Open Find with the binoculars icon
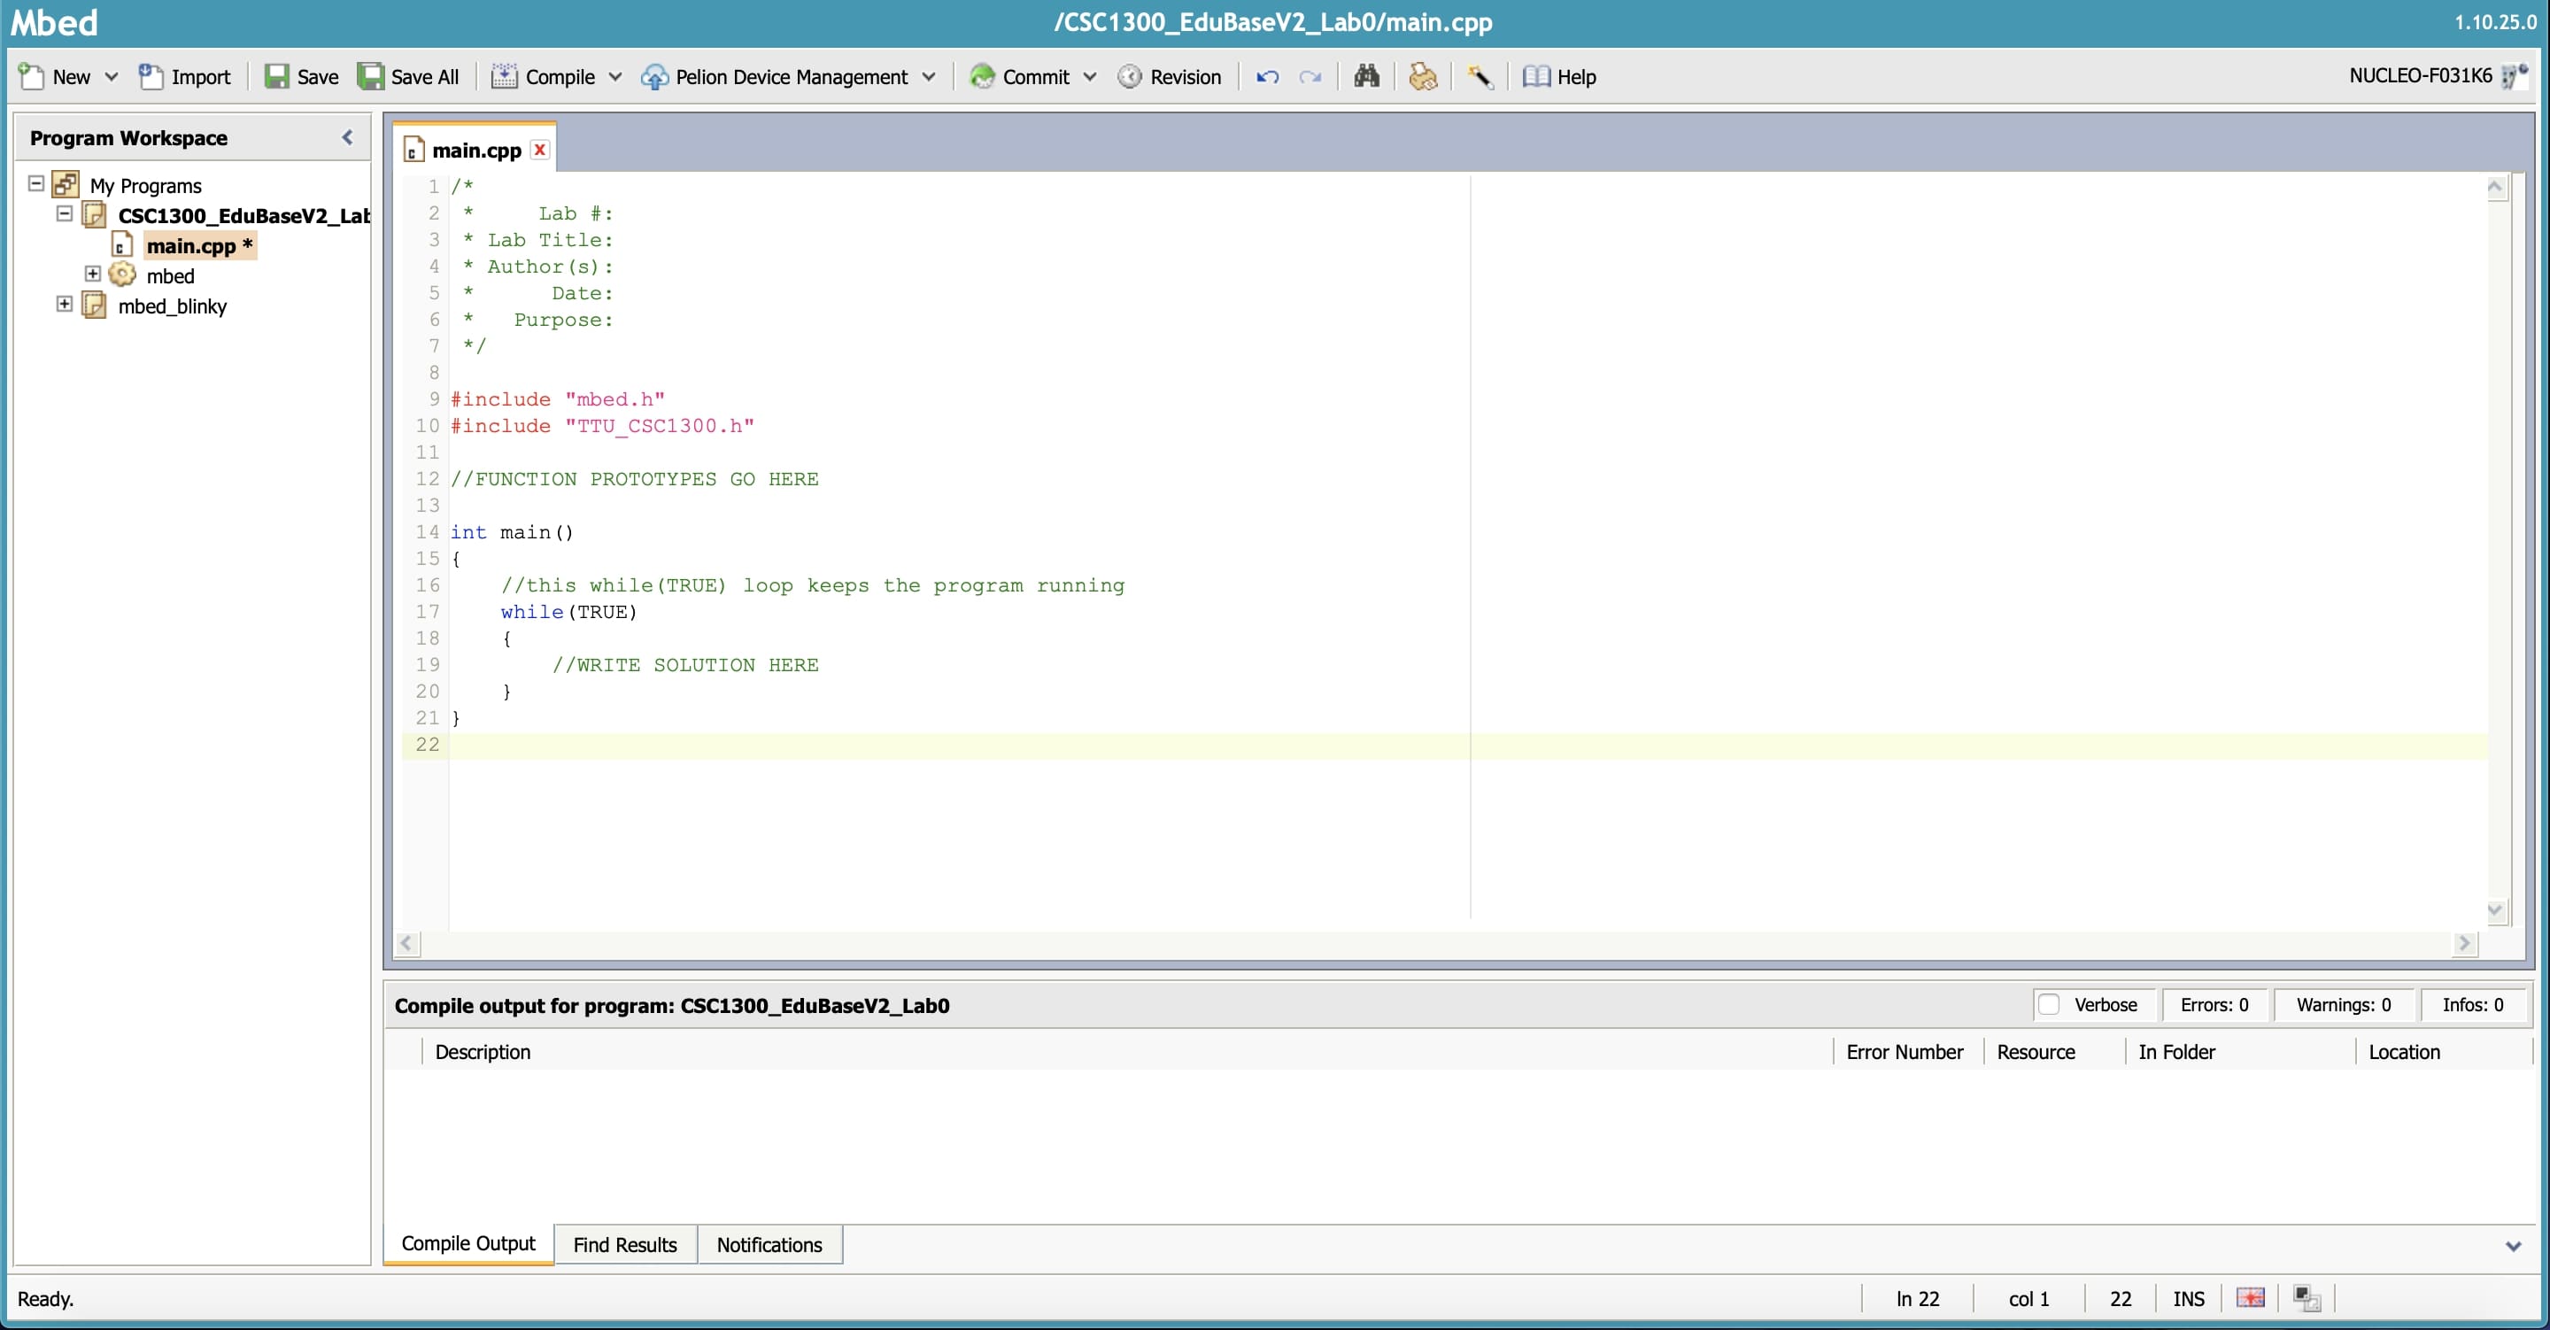 [x=1366, y=76]
